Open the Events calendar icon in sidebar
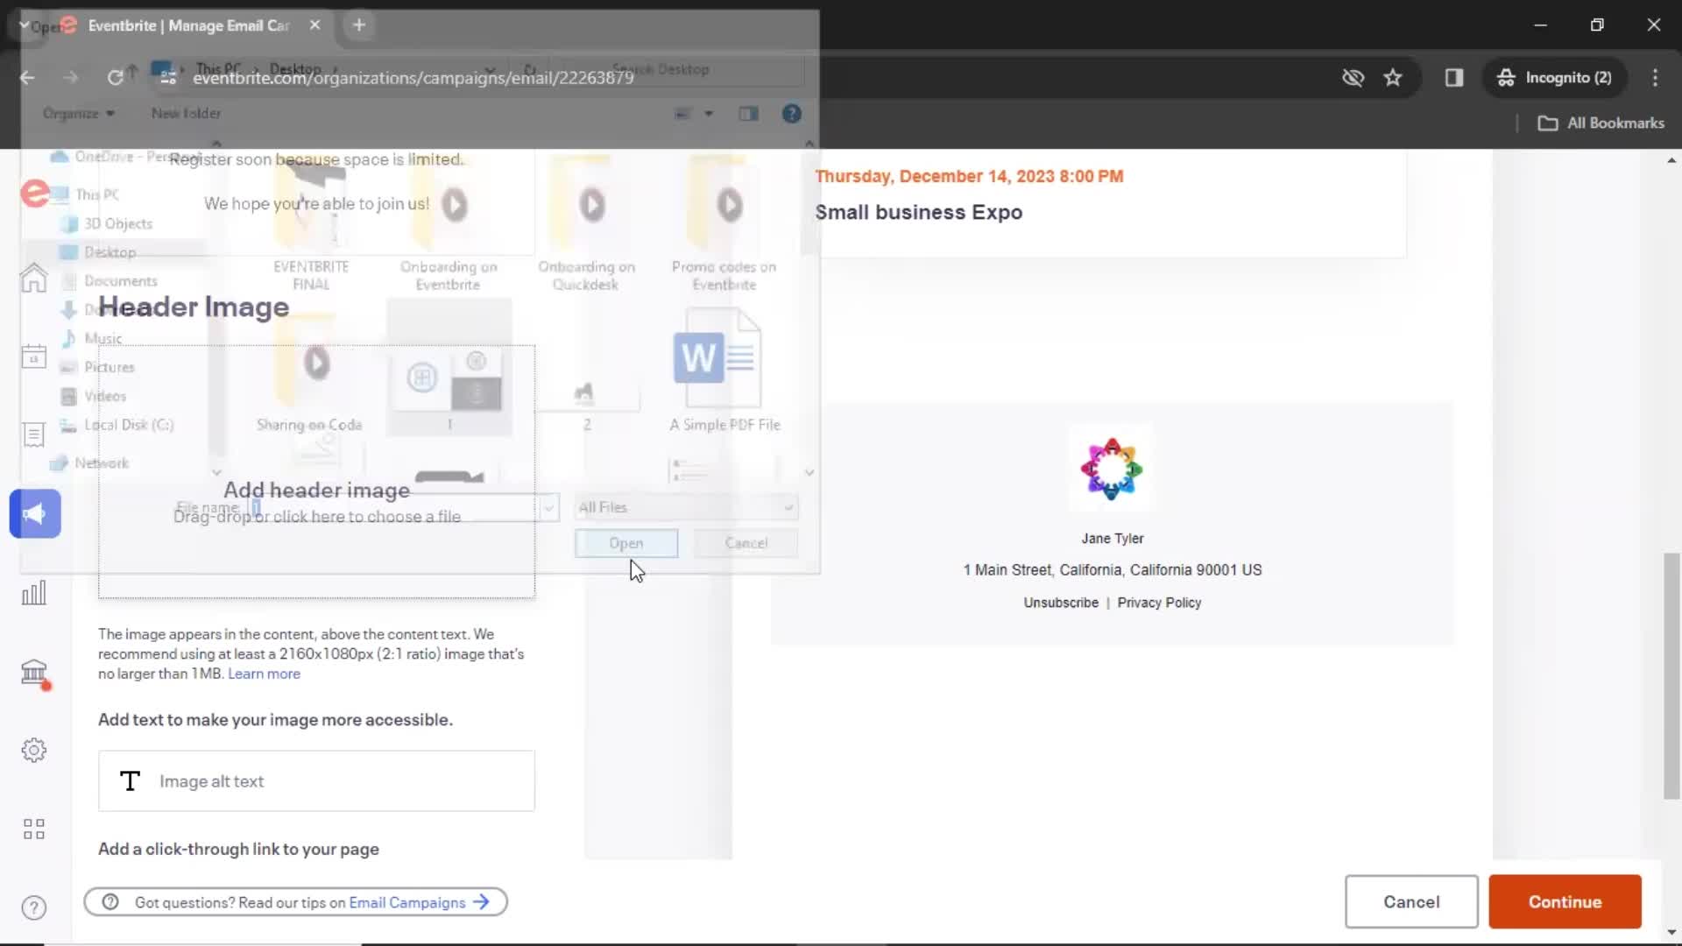 33,356
